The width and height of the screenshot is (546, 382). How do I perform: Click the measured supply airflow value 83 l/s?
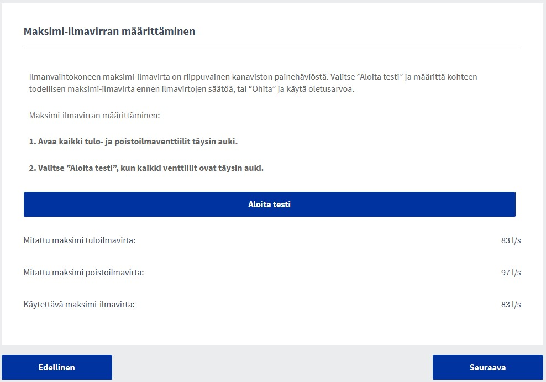pyautogui.click(x=511, y=240)
